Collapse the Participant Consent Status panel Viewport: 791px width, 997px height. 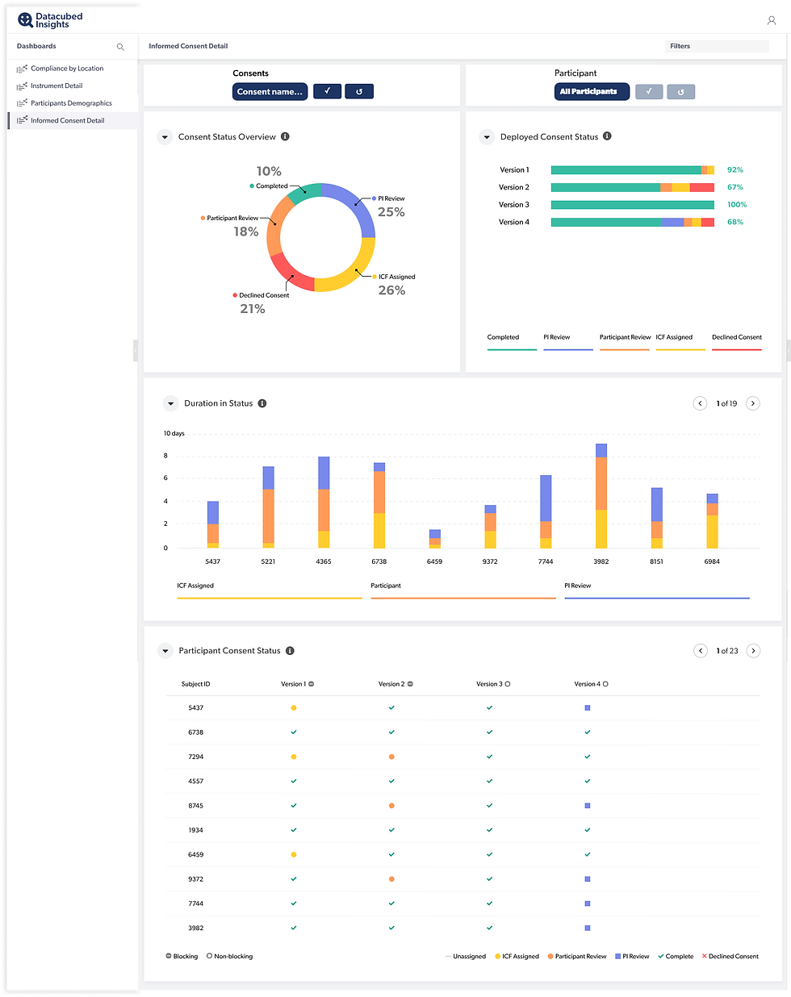(x=165, y=651)
